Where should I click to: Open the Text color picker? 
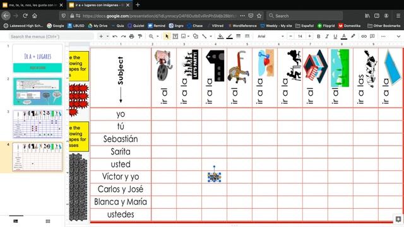344,37
